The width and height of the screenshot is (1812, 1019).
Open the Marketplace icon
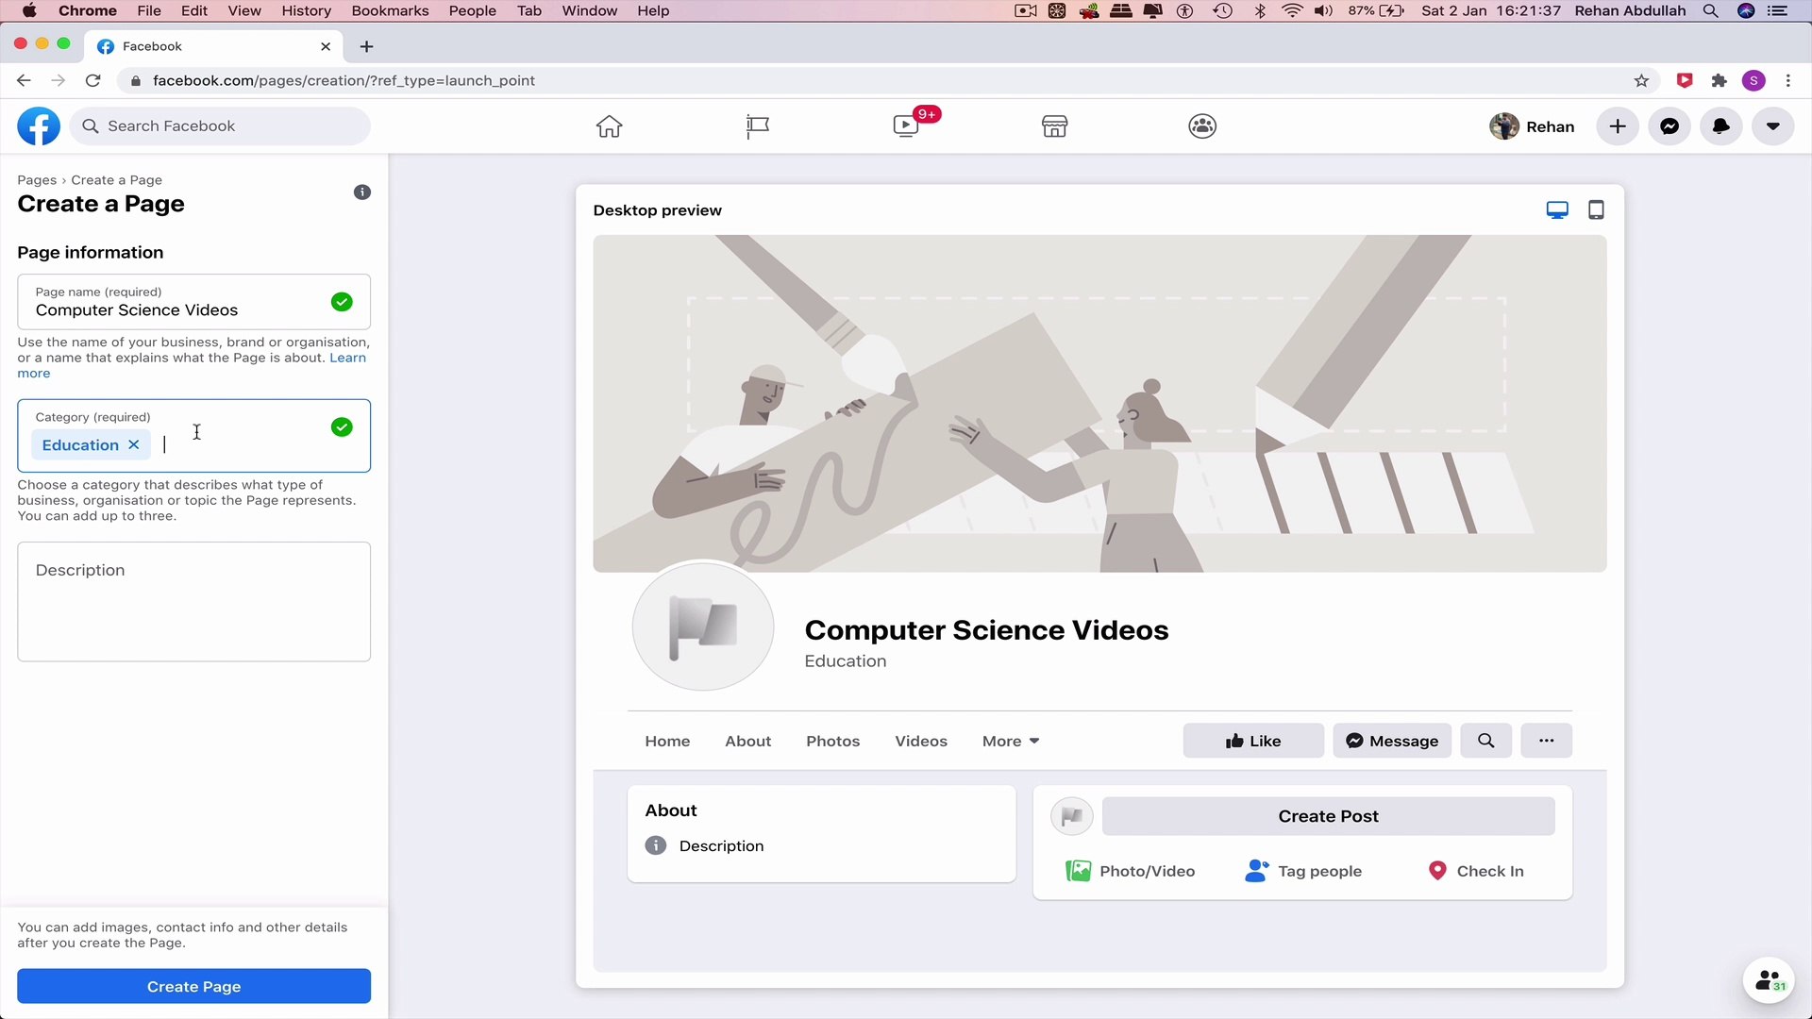tap(1054, 125)
